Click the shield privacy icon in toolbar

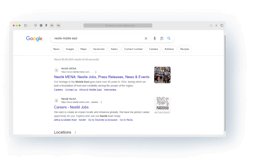coord(36,25)
